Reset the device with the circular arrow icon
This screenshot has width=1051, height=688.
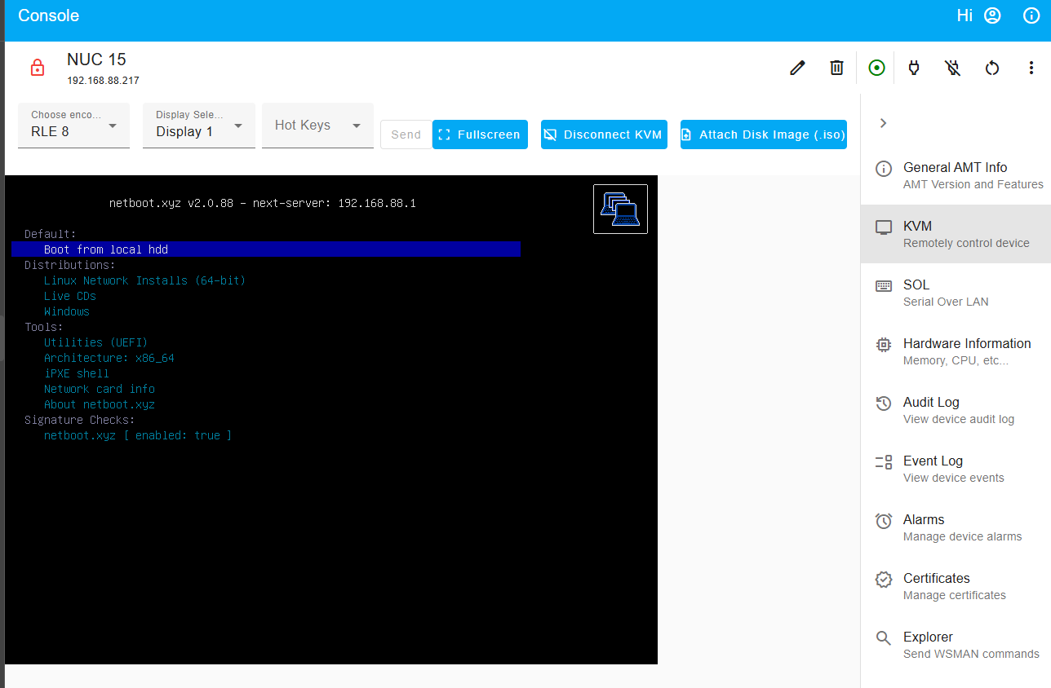click(991, 68)
